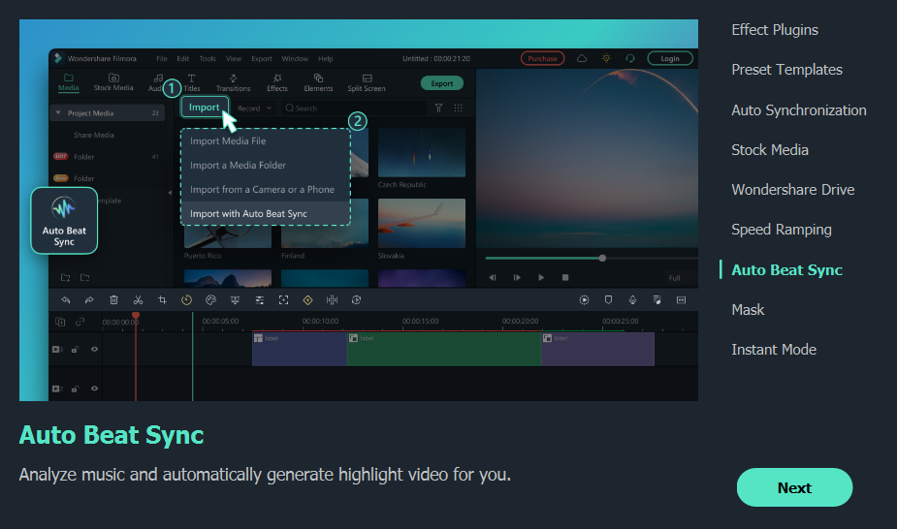
Task: Open the Help menu
Action: (326, 58)
